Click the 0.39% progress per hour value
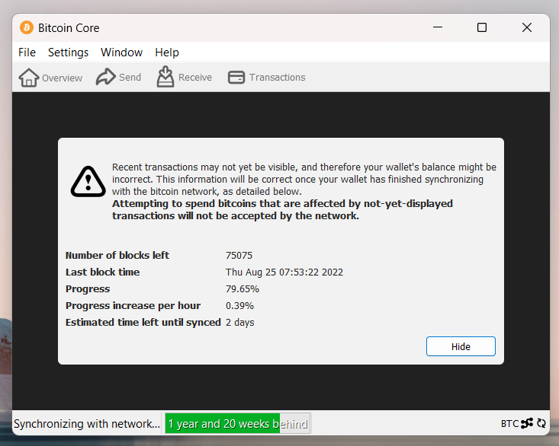Viewport: 559px width, 446px height. pyautogui.click(x=239, y=305)
